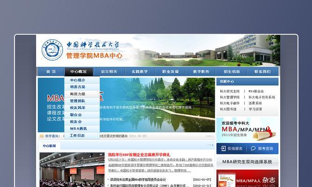Click the 管理学院MBA中心 title
This screenshot has width=312, height=187.
point(94,56)
